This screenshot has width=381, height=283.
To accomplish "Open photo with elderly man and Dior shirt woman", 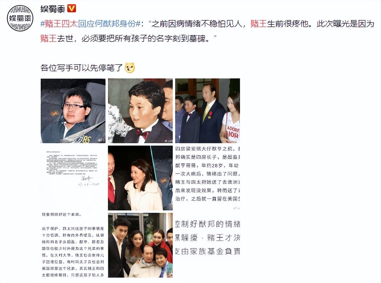I will tap(208, 111).
